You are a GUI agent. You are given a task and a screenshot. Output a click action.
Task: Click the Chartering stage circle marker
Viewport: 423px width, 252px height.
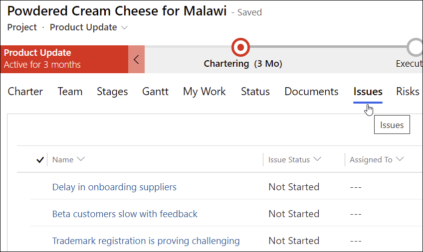tap(241, 47)
